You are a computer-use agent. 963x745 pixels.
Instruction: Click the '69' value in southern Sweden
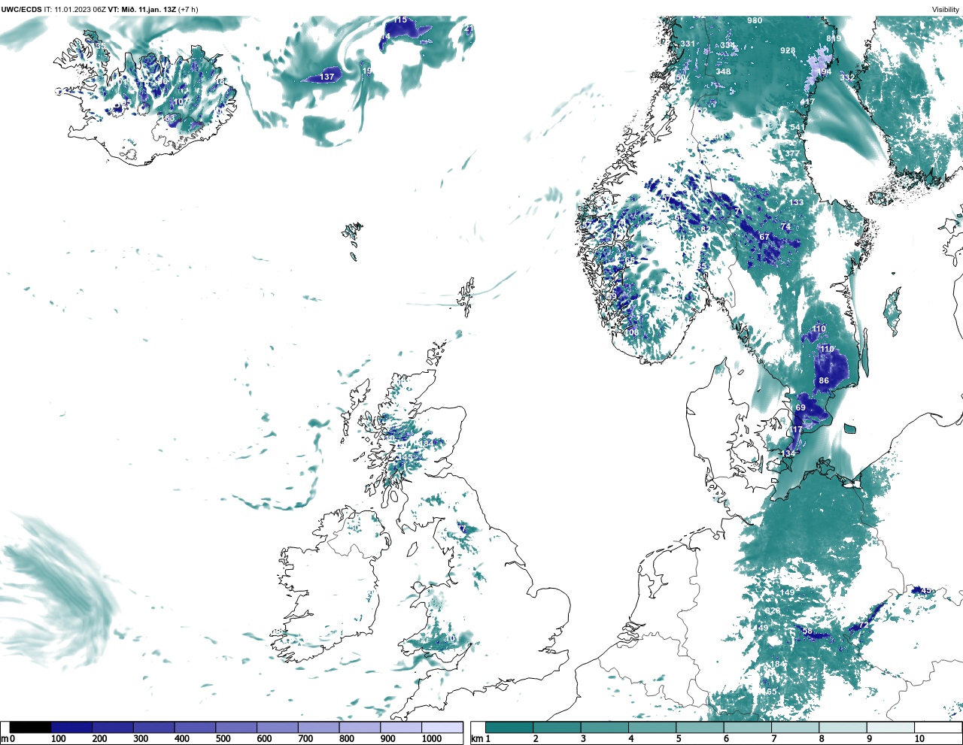[800, 407]
